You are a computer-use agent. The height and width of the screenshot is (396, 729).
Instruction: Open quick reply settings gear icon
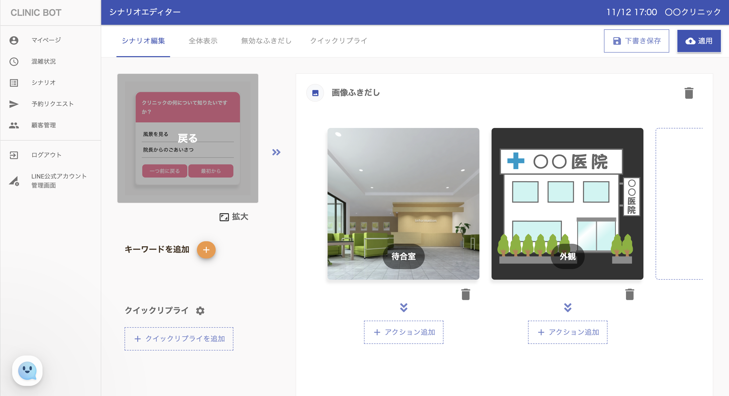(200, 311)
